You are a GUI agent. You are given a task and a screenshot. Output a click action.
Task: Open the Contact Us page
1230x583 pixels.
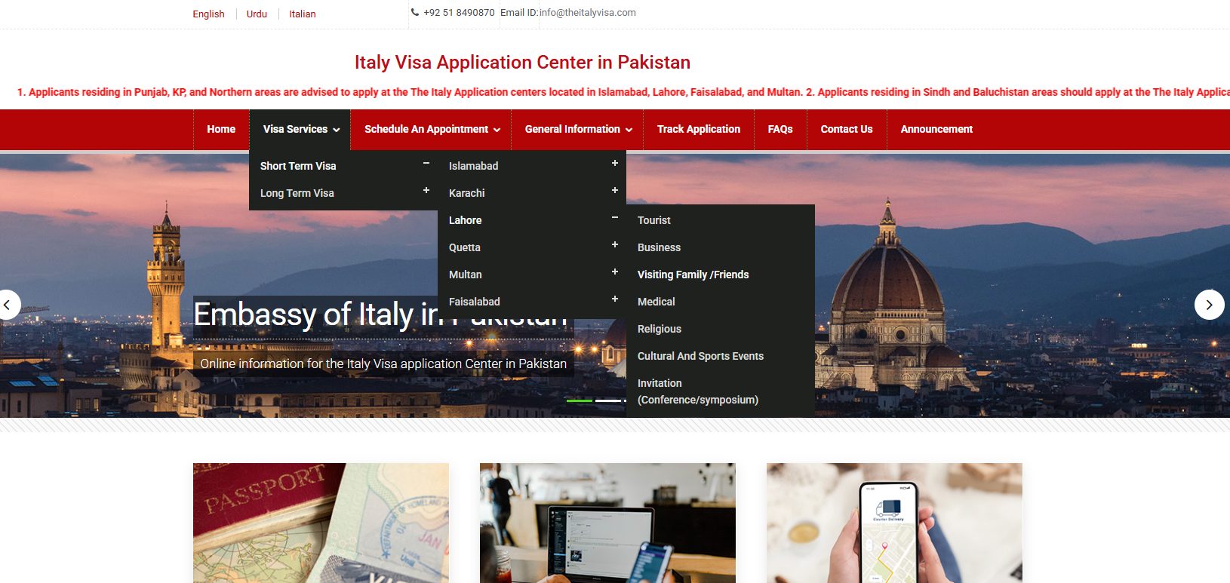coord(847,130)
